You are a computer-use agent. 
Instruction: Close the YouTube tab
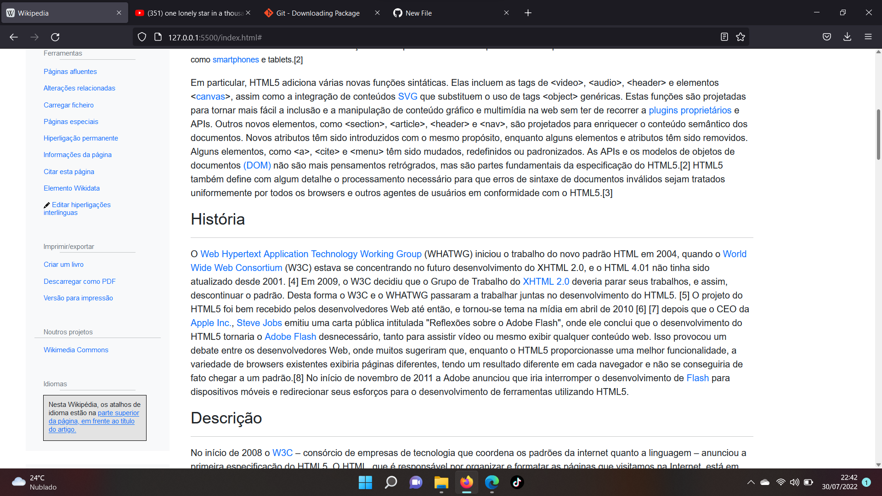click(x=248, y=13)
